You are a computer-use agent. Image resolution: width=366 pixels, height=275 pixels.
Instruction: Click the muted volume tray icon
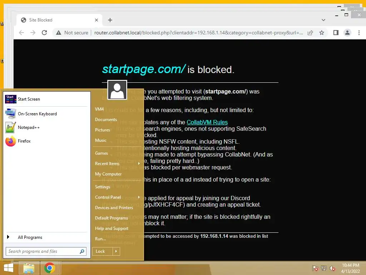(x=332, y=268)
